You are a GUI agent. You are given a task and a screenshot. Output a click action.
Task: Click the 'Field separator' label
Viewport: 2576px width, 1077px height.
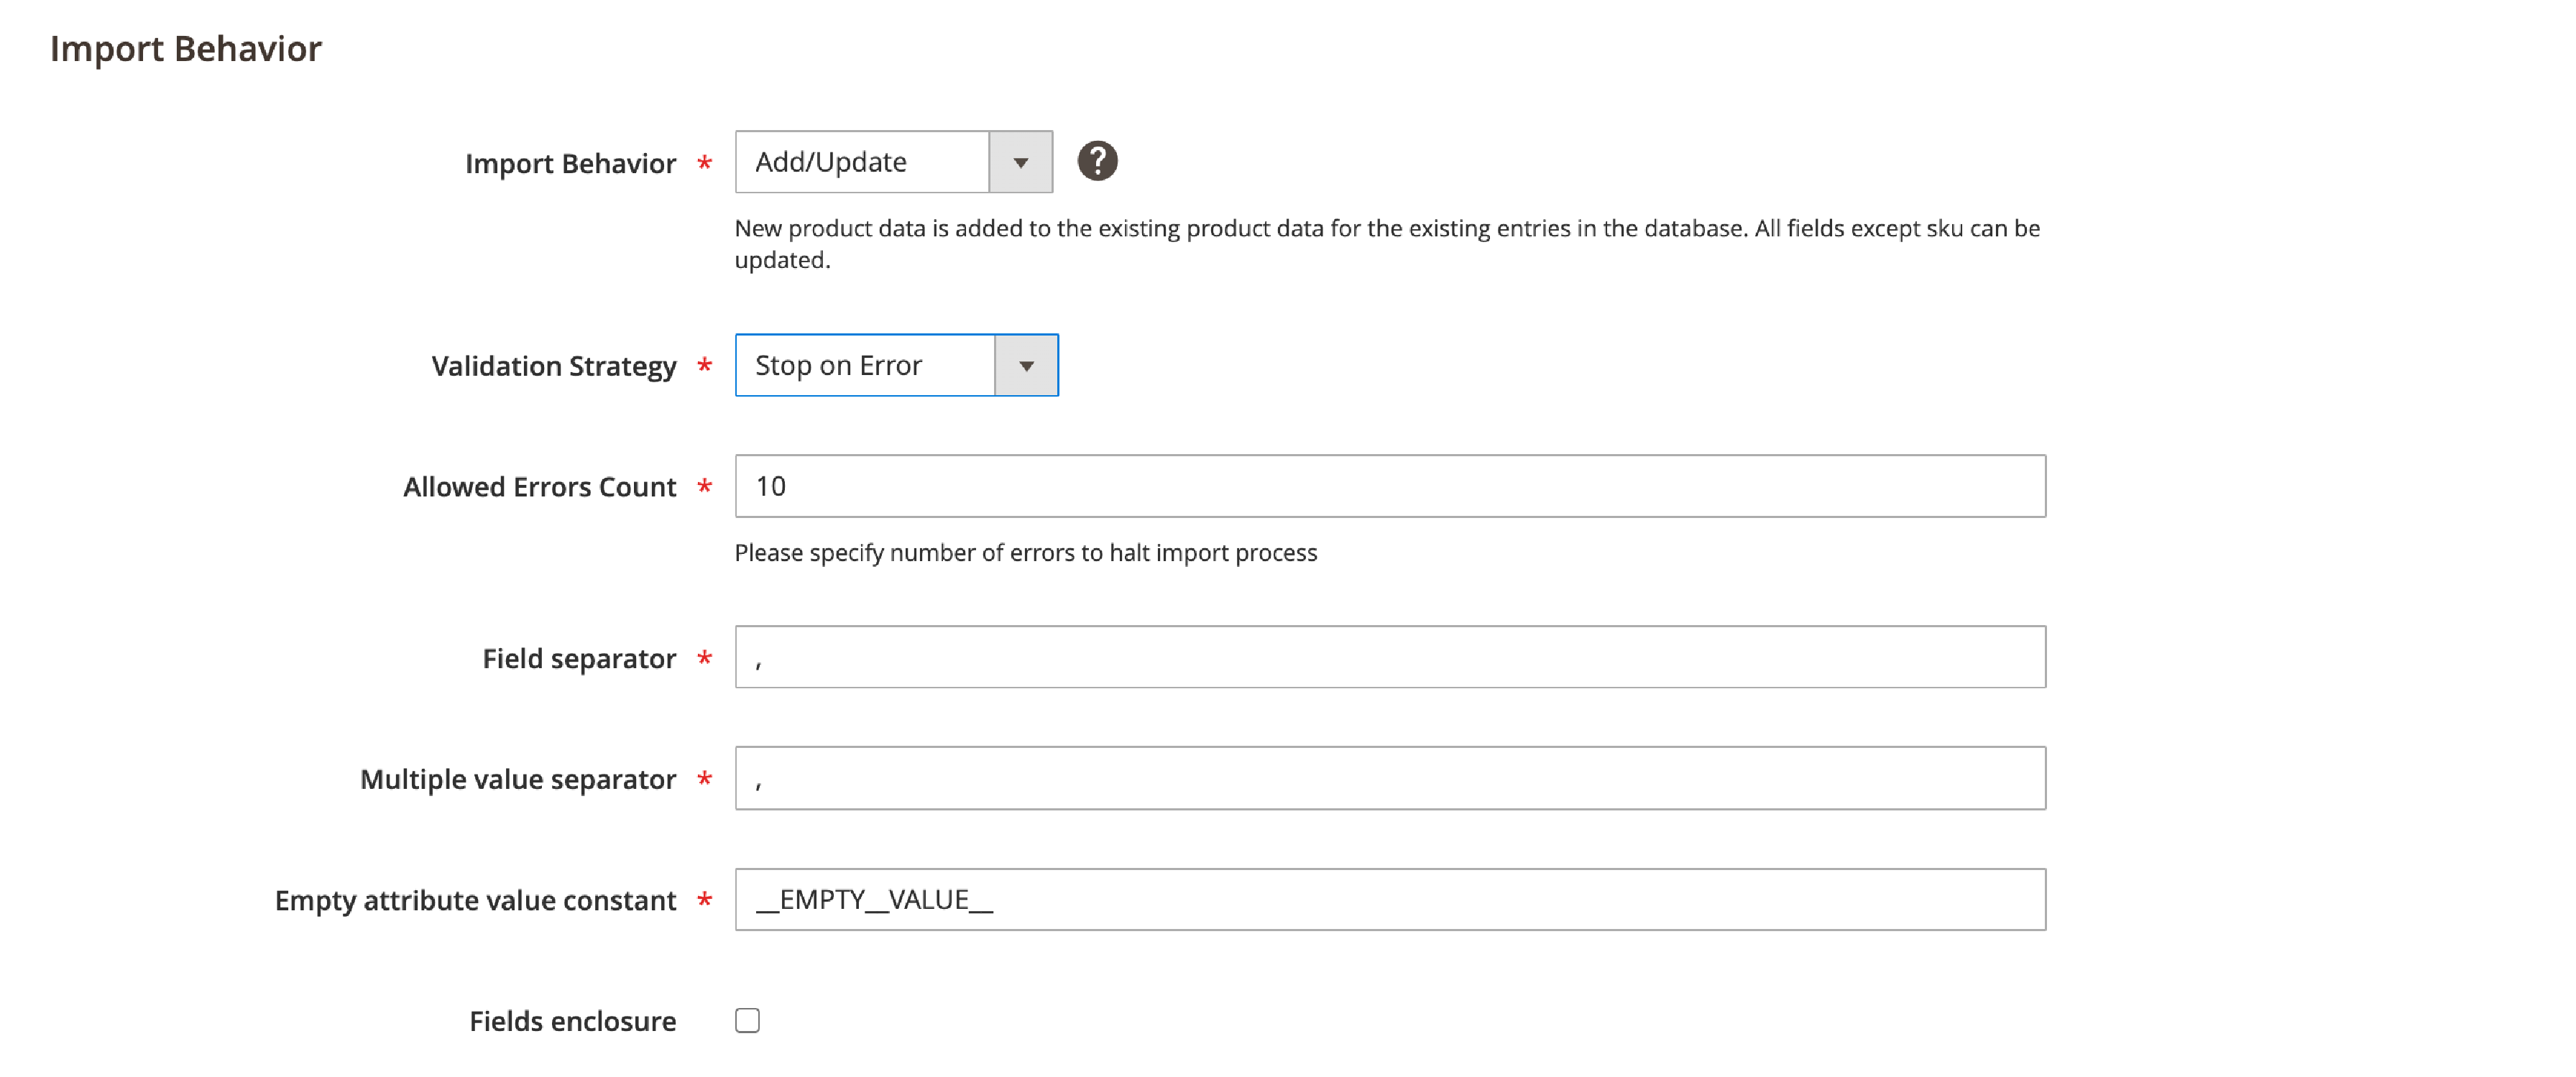[x=579, y=659]
